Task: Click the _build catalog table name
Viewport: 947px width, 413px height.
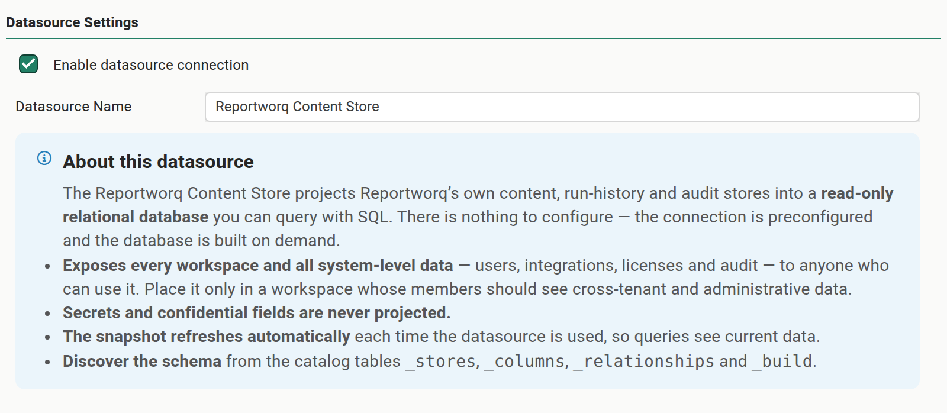Action: click(x=782, y=361)
